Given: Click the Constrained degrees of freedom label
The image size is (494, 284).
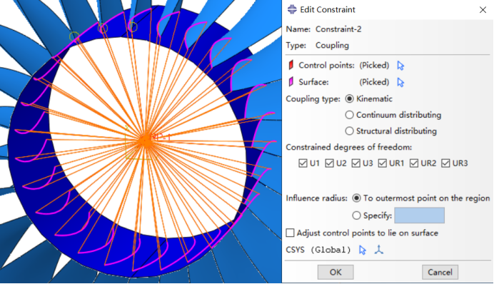Looking at the screenshot, I should [x=349, y=147].
